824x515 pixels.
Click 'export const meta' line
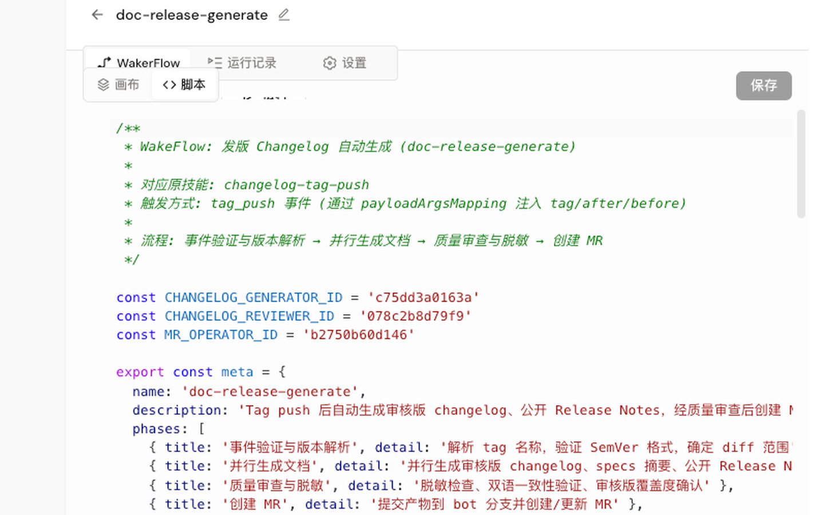click(201, 372)
